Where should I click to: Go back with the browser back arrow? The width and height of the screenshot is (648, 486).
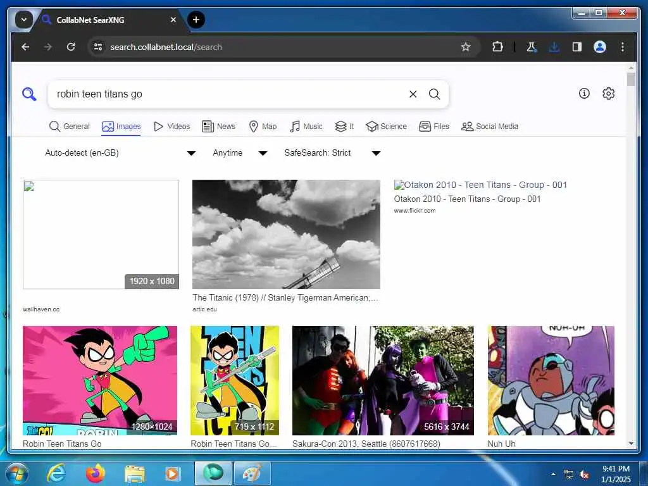[x=25, y=47]
